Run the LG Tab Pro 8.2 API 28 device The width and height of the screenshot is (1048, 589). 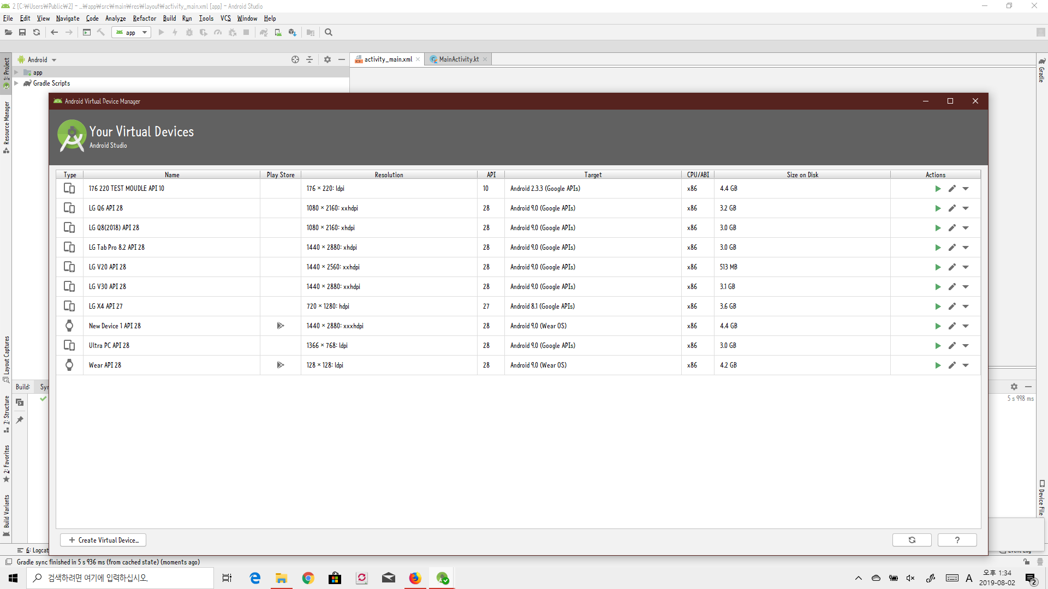tap(938, 248)
